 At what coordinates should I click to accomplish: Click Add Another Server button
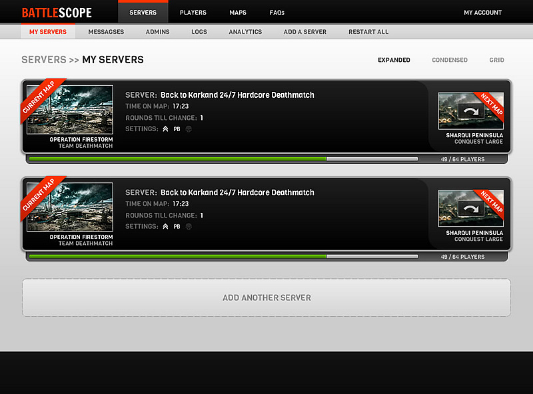click(266, 298)
